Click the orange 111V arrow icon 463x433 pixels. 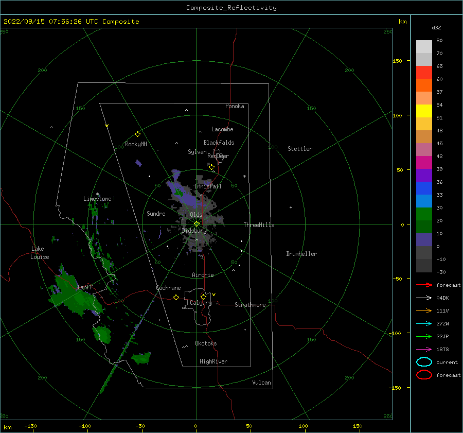click(x=424, y=310)
